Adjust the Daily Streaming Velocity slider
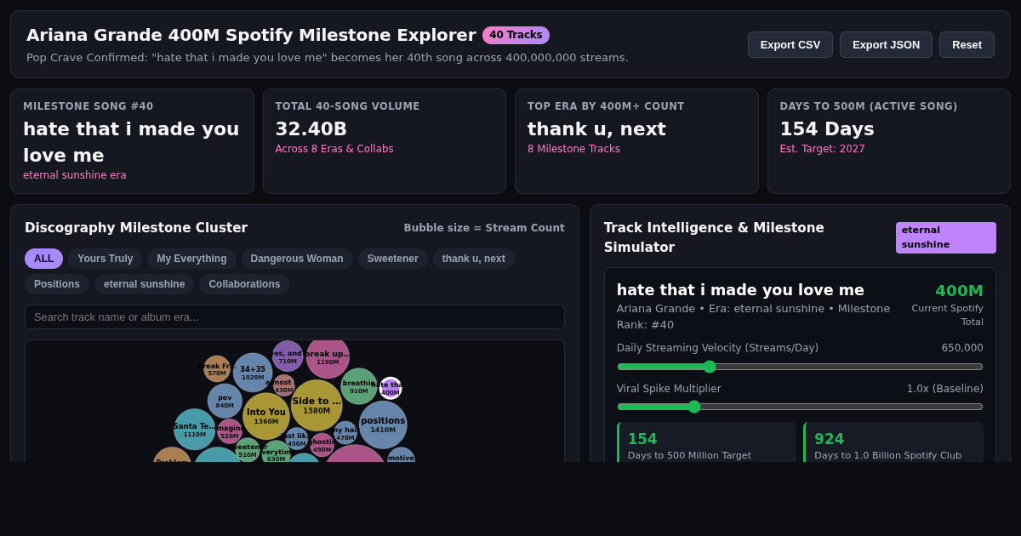This screenshot has width=1021, height=536. [x=800, y=367]
